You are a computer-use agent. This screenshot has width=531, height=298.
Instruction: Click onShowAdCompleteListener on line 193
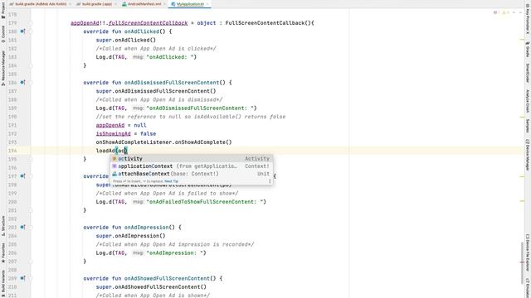click(x=134, y=142)
